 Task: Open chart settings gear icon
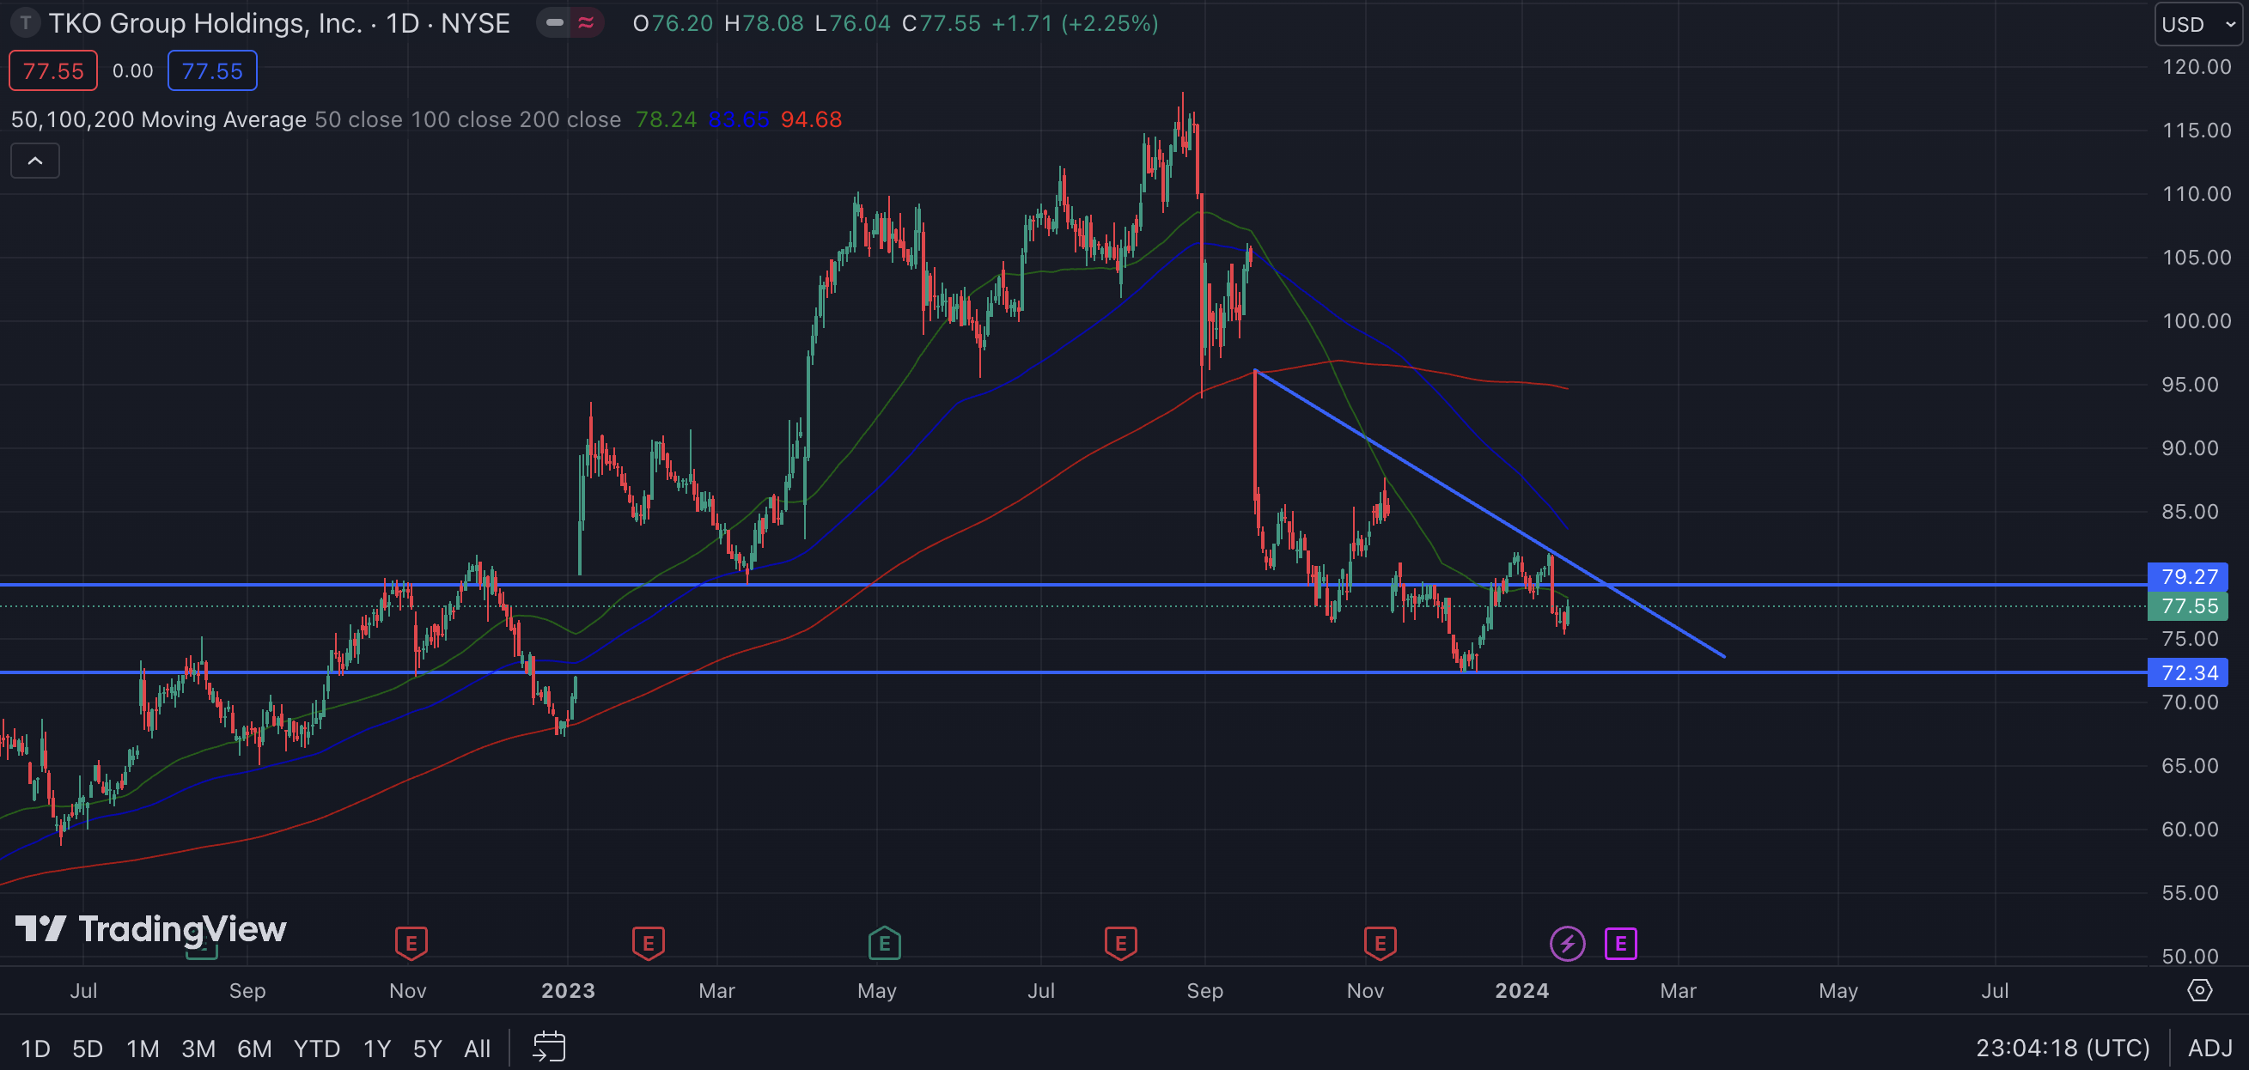click(2199, 991)
